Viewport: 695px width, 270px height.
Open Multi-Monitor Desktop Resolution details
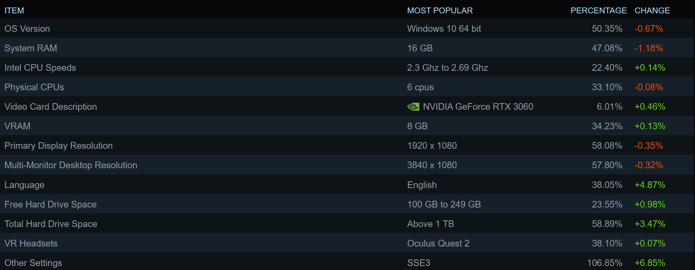pyautogui.click(x=71, y=165)
